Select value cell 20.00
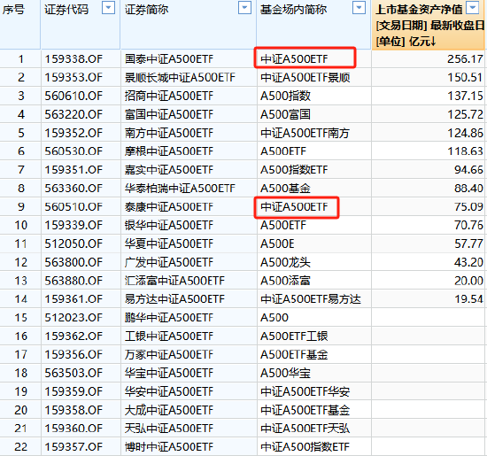This screenshot has height=456, width=487. pyautogui.click(x=429, y=281)
